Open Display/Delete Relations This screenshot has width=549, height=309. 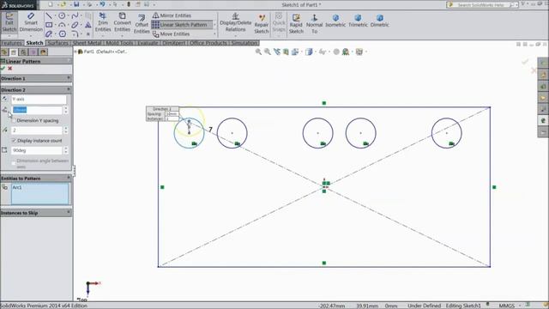[x=235, y=22]
